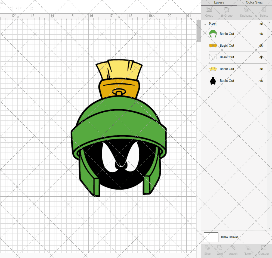Click Layers panel scroll-up arrow

click(270, 23)
